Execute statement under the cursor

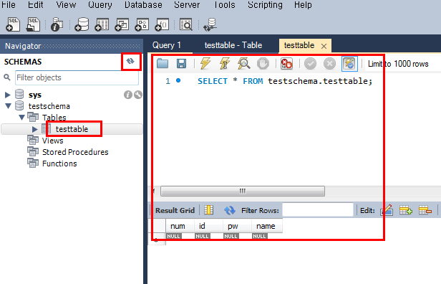pos(225,64)
